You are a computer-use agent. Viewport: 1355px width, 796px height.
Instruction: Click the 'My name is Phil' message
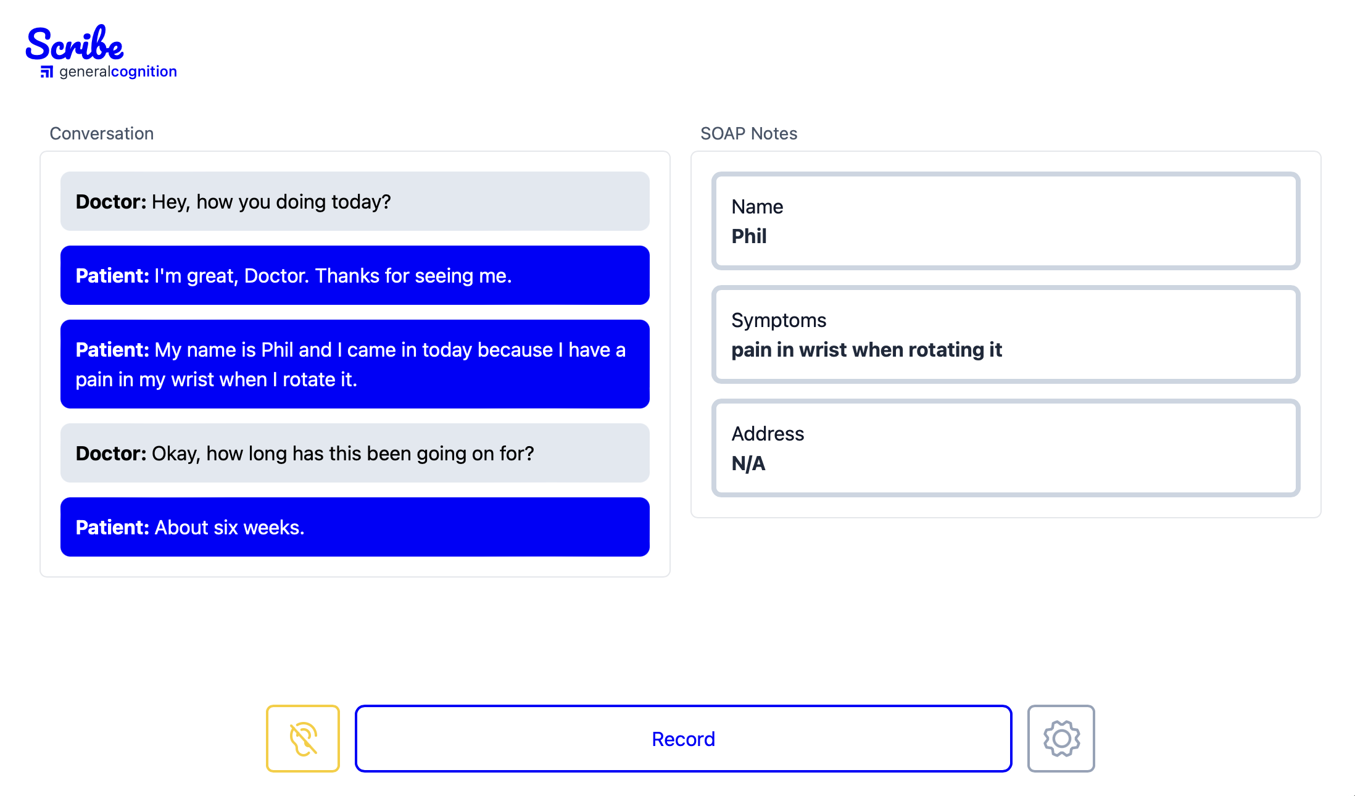coord(355,364)
